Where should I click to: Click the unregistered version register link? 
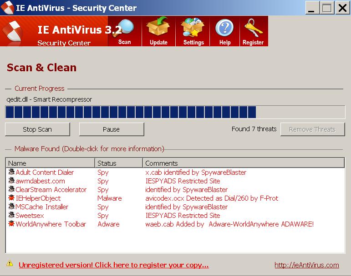coord(114,265)
